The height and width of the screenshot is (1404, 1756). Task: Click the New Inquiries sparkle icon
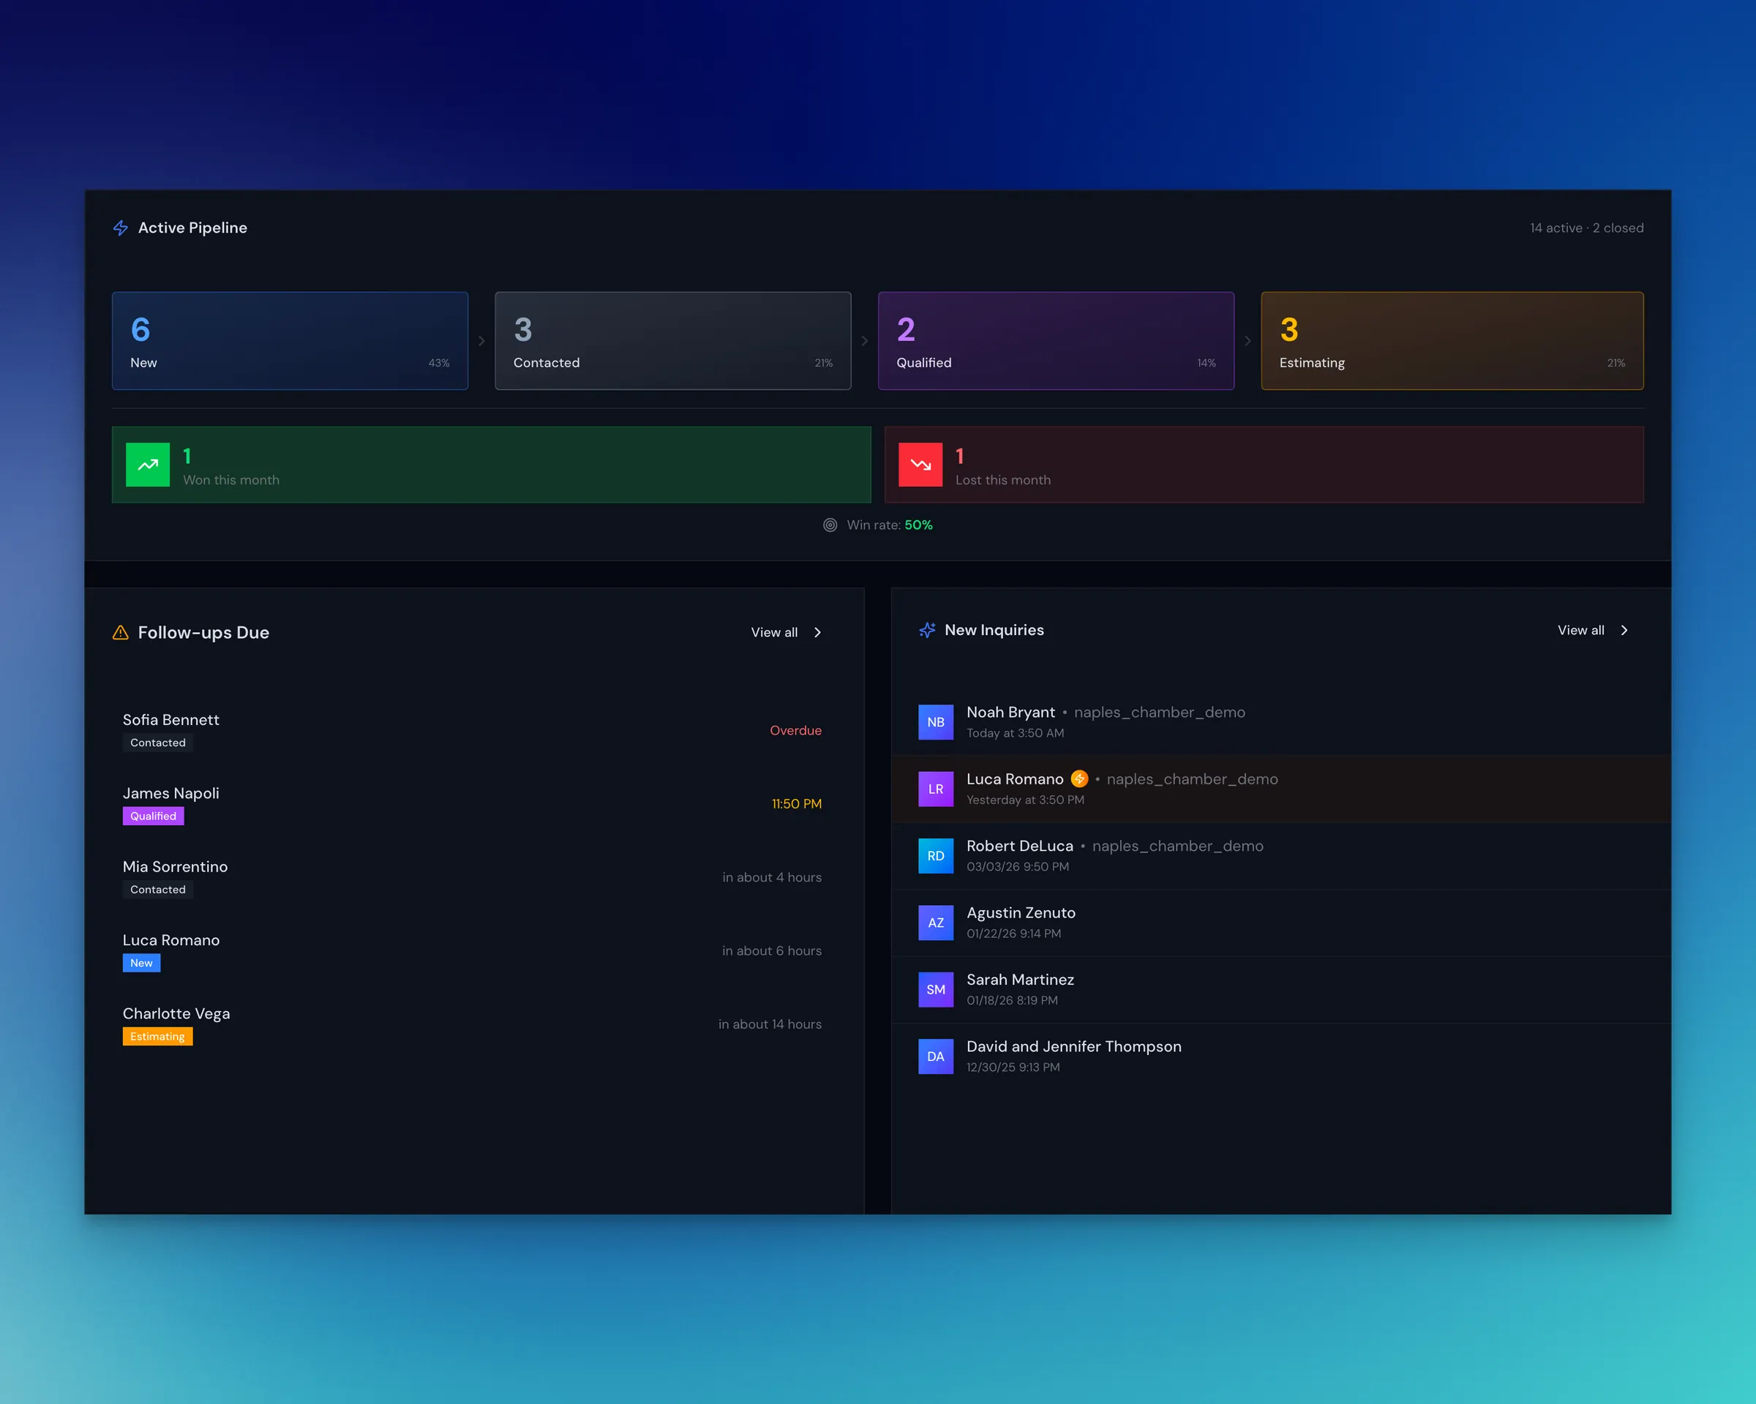927,629
